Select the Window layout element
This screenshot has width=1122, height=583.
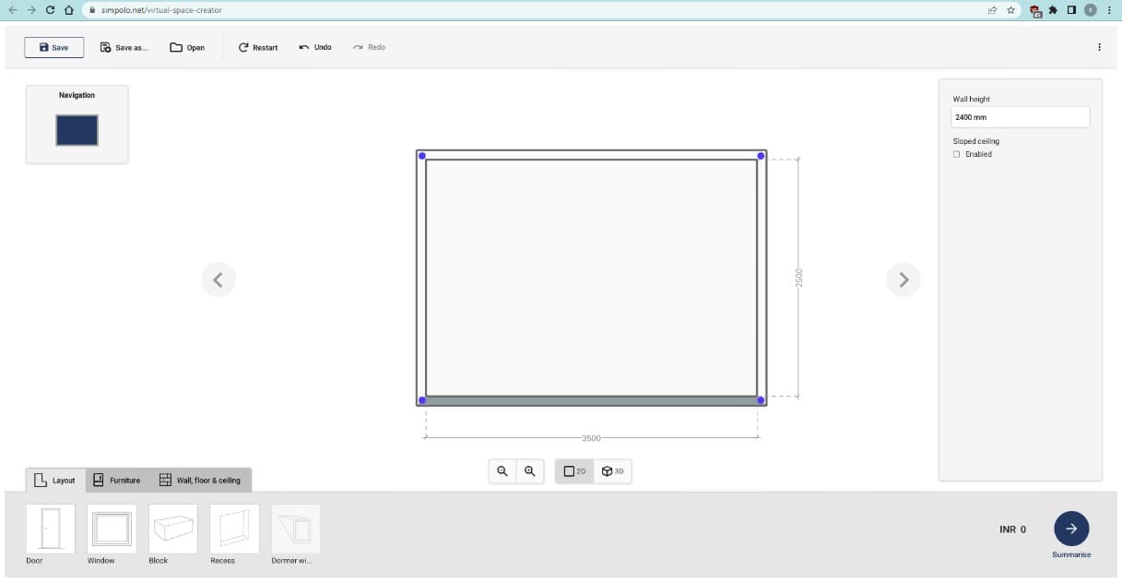click(112, 529)
